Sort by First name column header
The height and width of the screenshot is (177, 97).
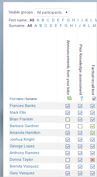[16, 99]
